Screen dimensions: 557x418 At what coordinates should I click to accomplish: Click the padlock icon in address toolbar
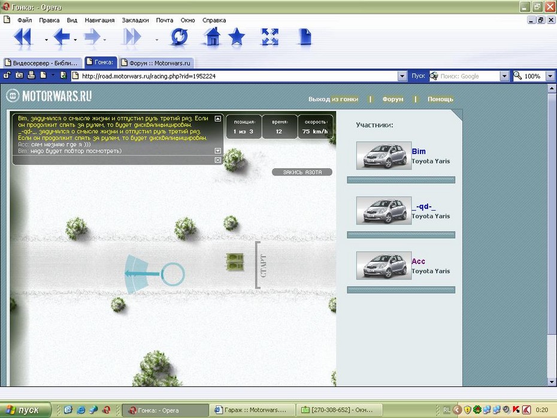pos(7,75)
